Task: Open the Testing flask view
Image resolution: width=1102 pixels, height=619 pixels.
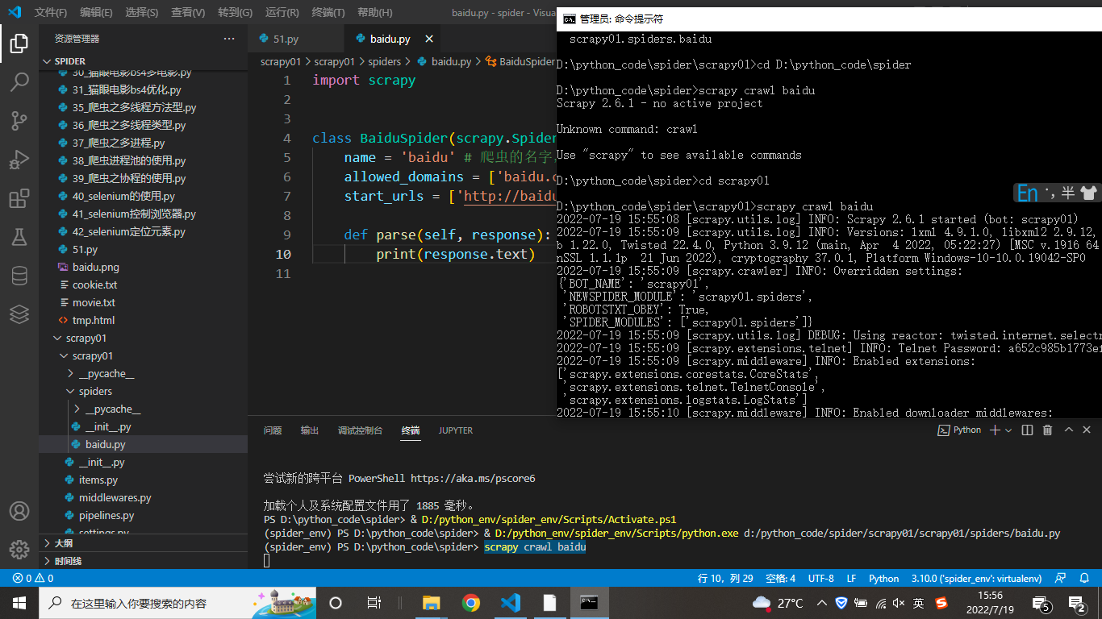Action: [x=19, y=237]
